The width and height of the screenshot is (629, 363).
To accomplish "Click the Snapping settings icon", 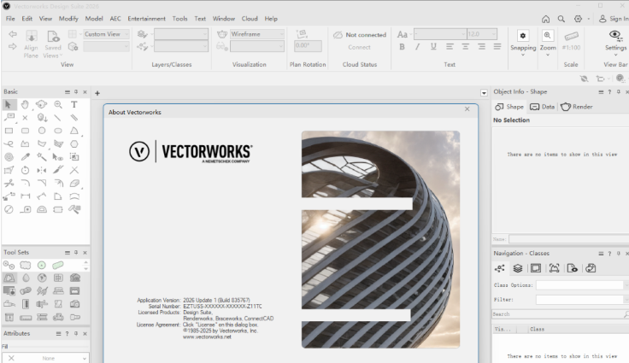I will tap(523, 36).
